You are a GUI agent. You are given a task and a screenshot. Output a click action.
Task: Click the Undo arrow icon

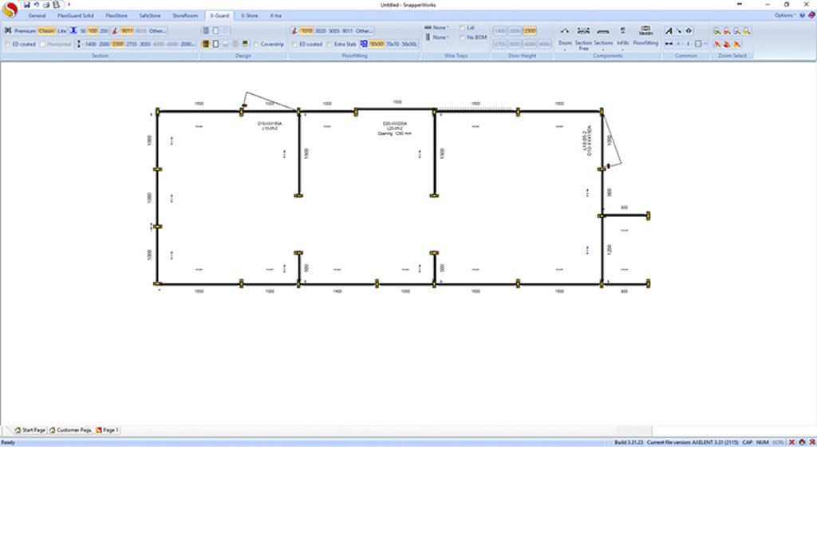click(37, 4)
